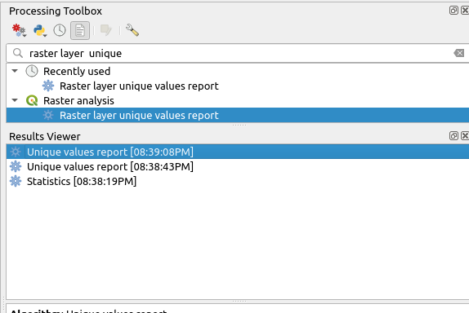Collapse the Raster analysis group
Viewport: 469px width, 313px height.
tap(15, 100)
